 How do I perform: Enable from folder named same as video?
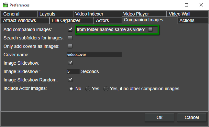point(150,29)
